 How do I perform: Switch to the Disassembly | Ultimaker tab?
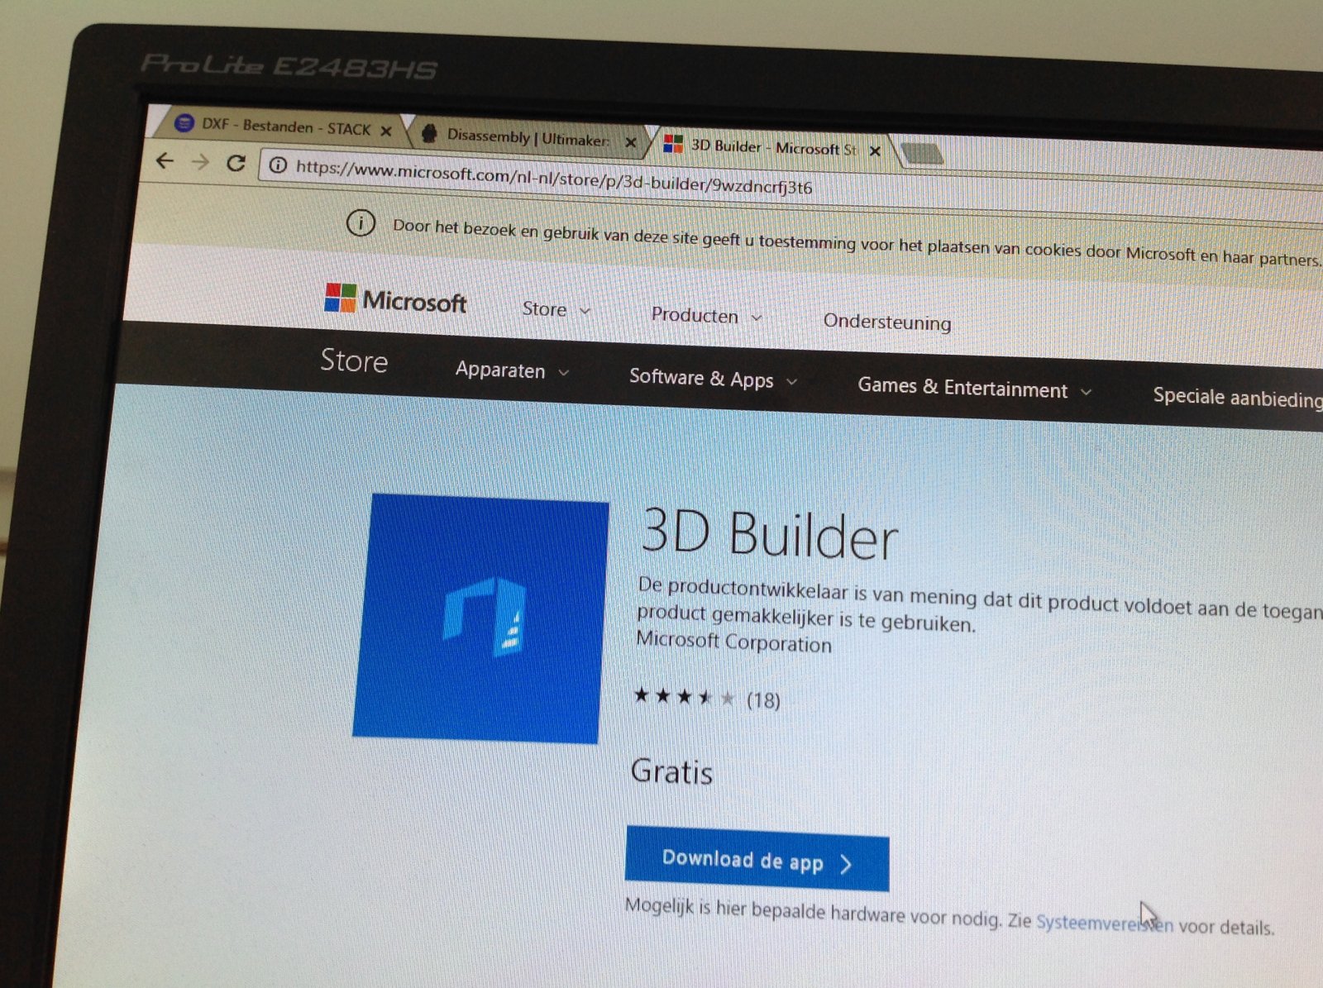coord(527,137)
